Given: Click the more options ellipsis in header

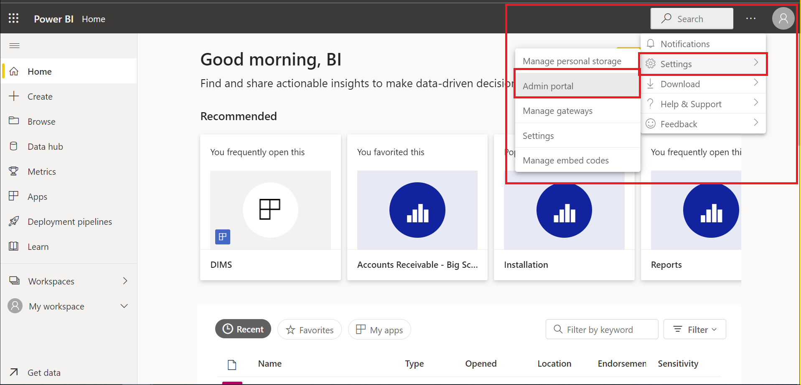Looking at the screenshot, I should [751, 18].
